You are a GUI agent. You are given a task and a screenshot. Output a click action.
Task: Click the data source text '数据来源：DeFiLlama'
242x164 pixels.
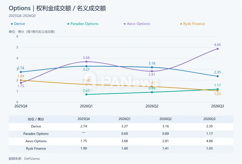[x=24, y=159]
